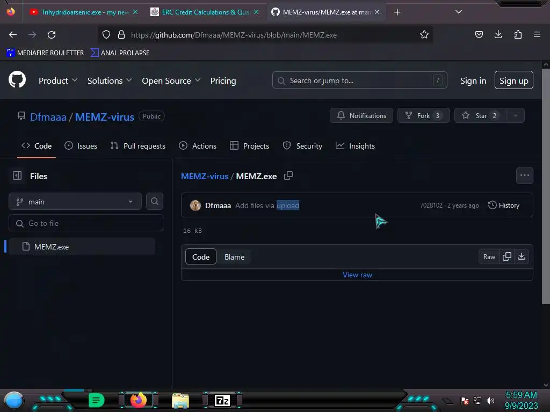Open the list all tabs chevron
The height and width of the screenshot is (412, 550).
coord(459,12)
